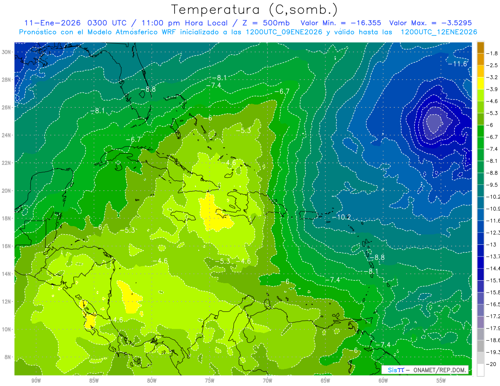Click the '60W' longitude axis label
This screenshot has height=386, width=500.
[x=383, y=381]
